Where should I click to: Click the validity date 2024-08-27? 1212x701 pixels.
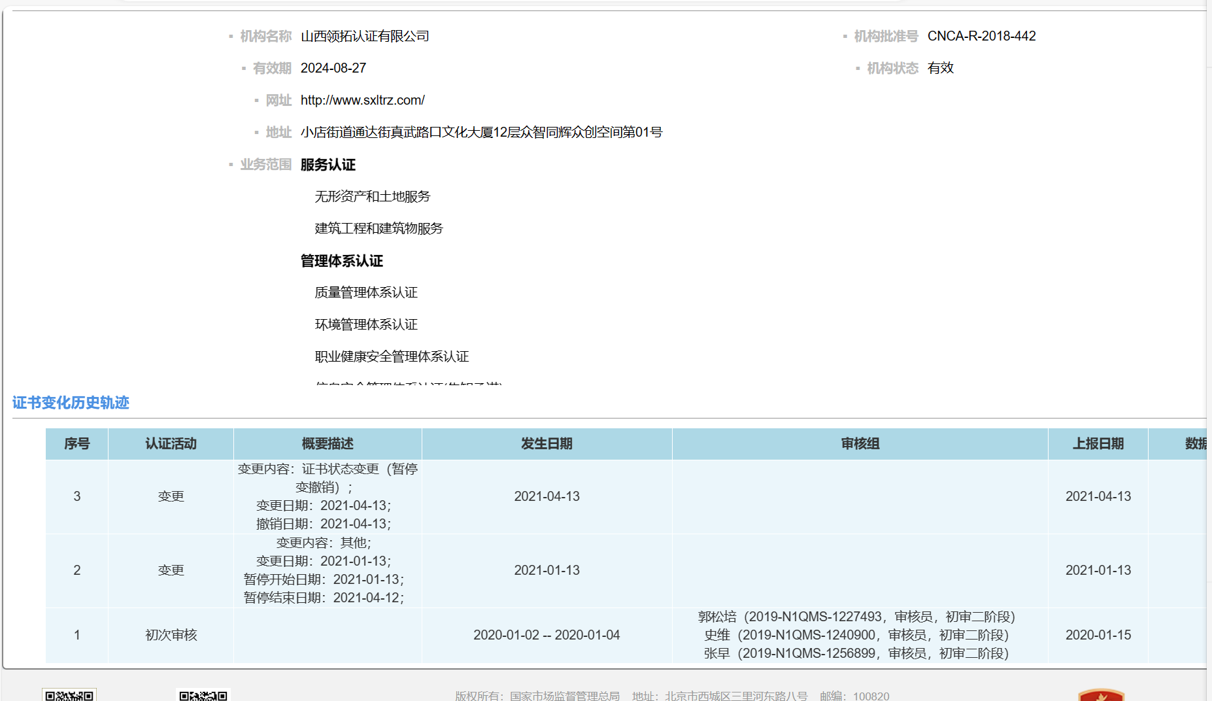(333, 68)
